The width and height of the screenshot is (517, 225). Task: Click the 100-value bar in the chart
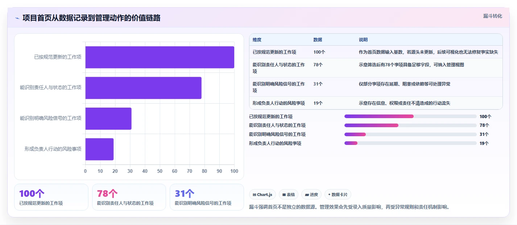point(160,57)
